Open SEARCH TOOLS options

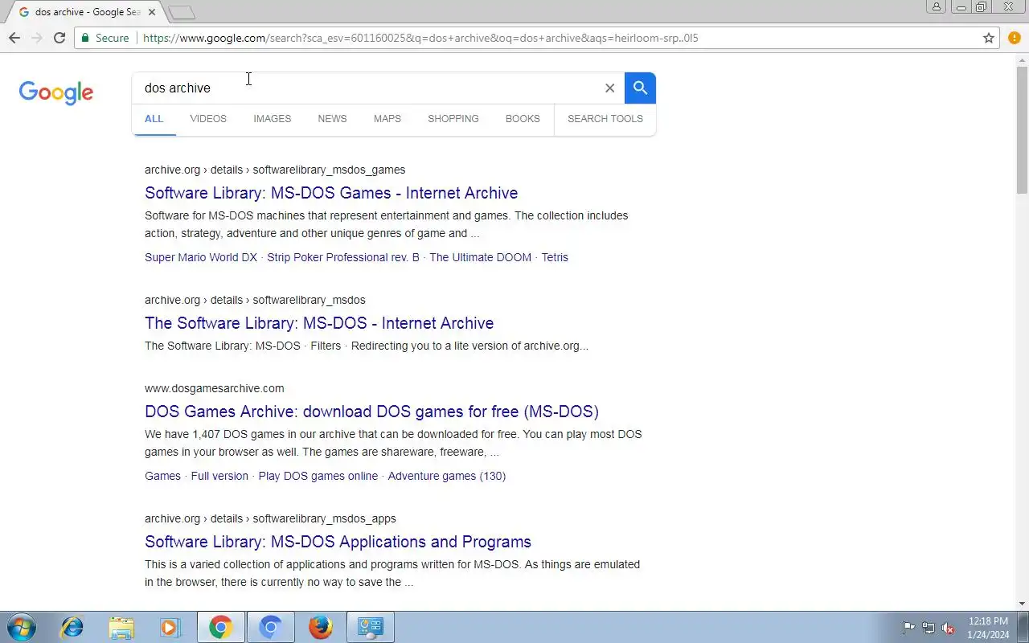pos(605,119)
